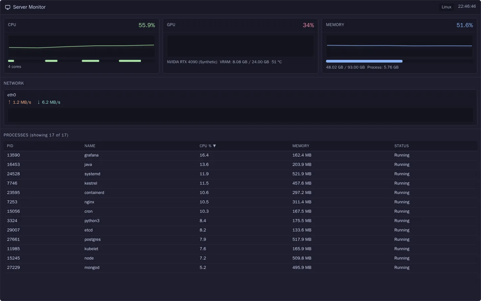Select the postgres process name

click(93, 239)
